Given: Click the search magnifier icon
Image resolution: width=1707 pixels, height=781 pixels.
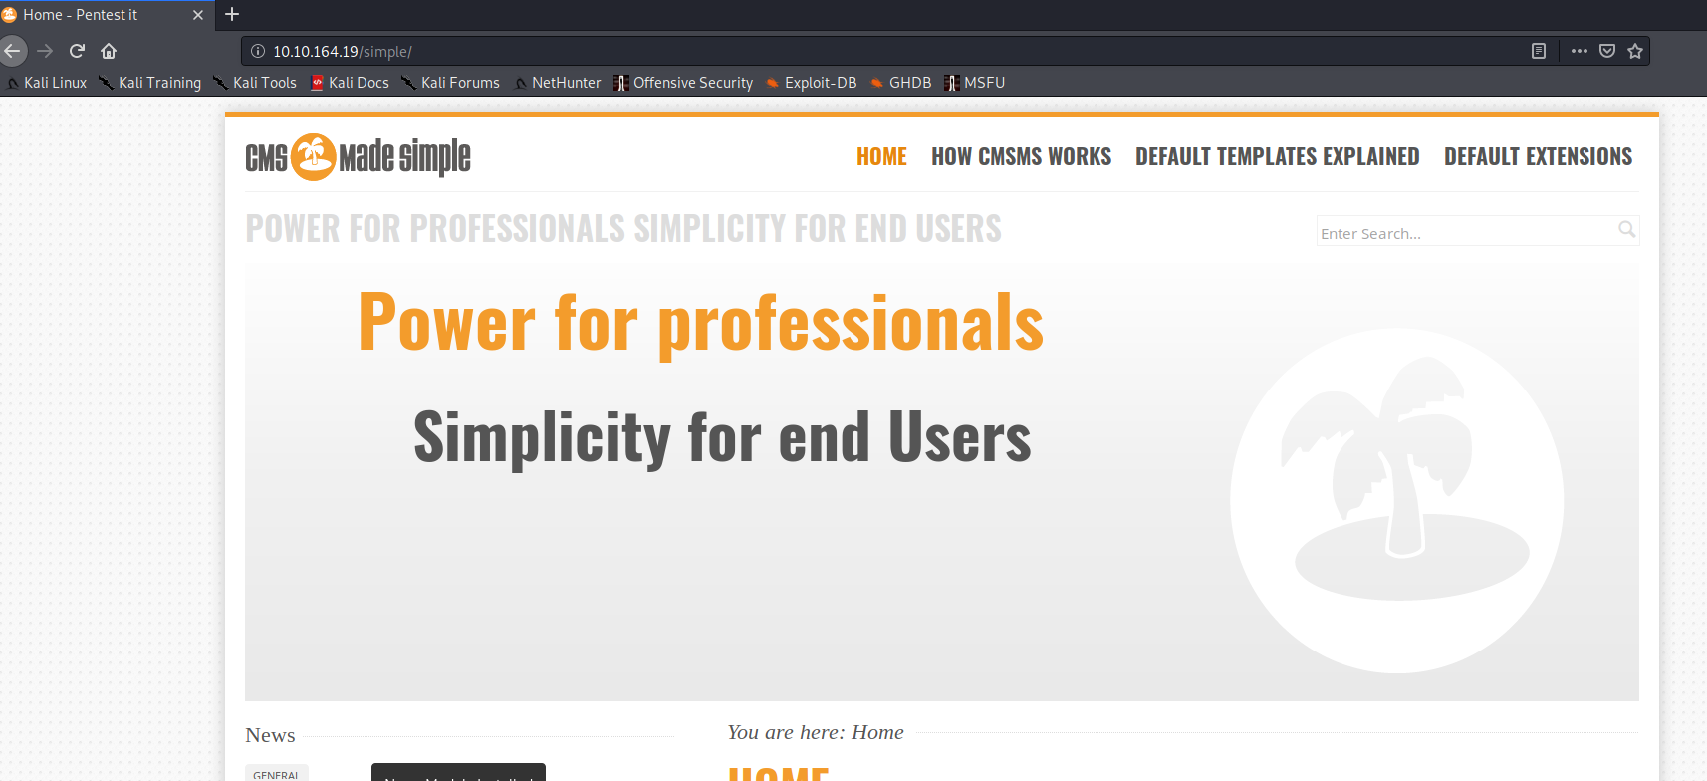Looking at the screenshot, I should (1626, 229).
